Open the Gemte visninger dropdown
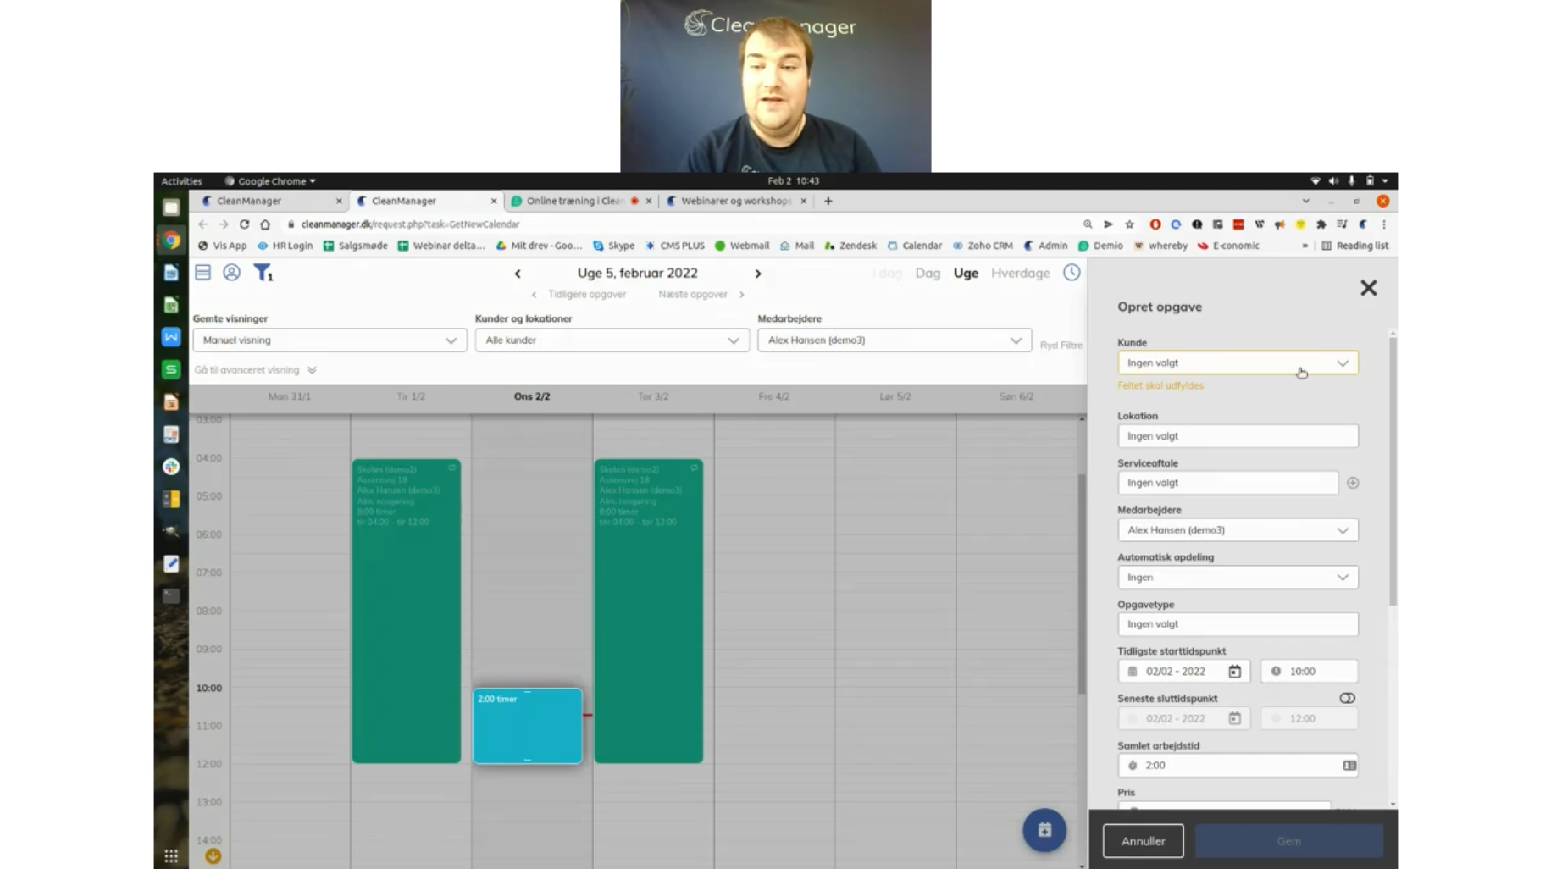Screen dimensions: 1551x869 pyautogui.click(x=330, y=340)
